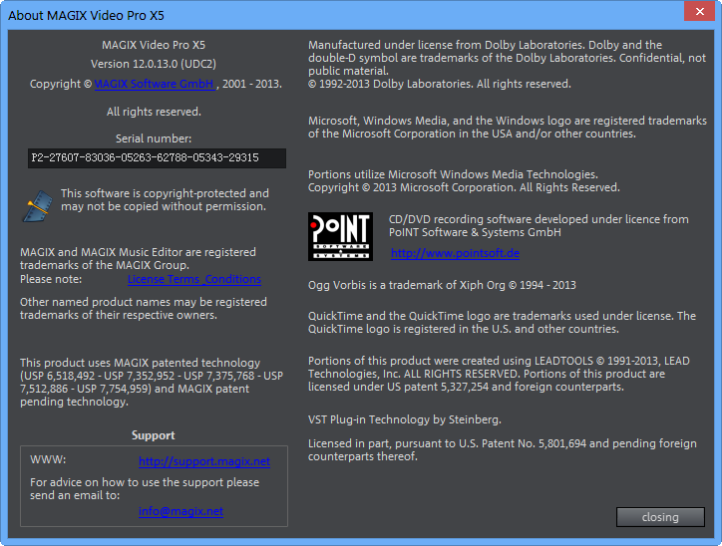The height and width of the screenshot is (546, 722).
Task: Email info@magix.net link
Action: point(180,511)
